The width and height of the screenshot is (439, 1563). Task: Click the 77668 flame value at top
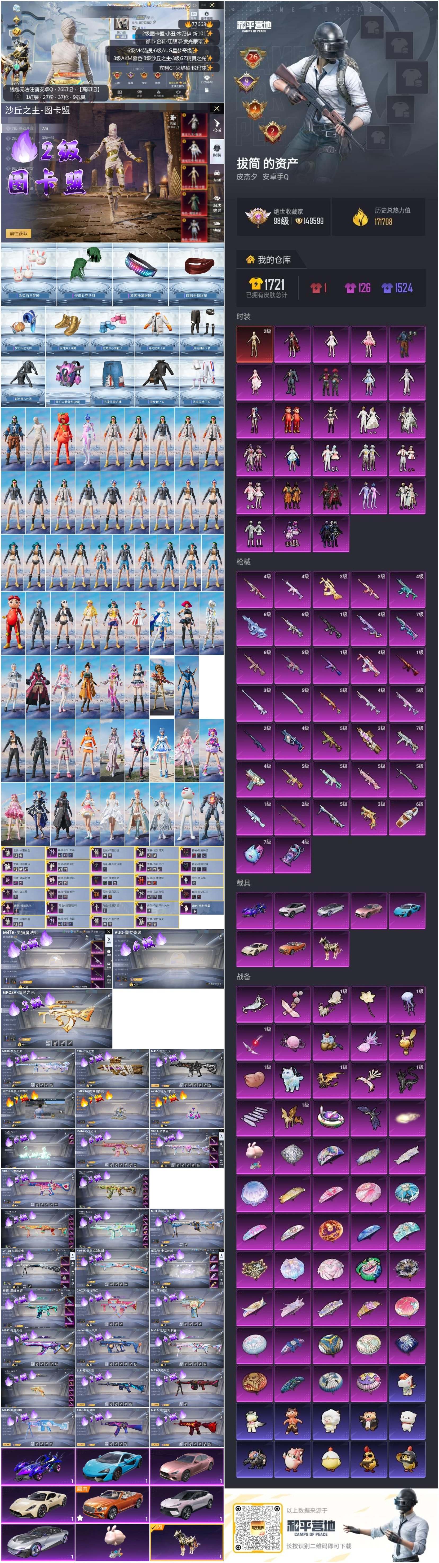tap(199, 24)
